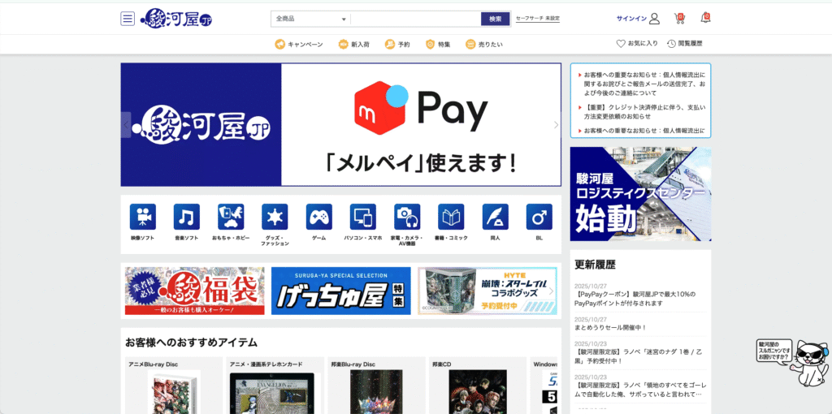
Task: Click the アニメ・漫画系テレホンカード recommended item
Action: coord(275,386)
